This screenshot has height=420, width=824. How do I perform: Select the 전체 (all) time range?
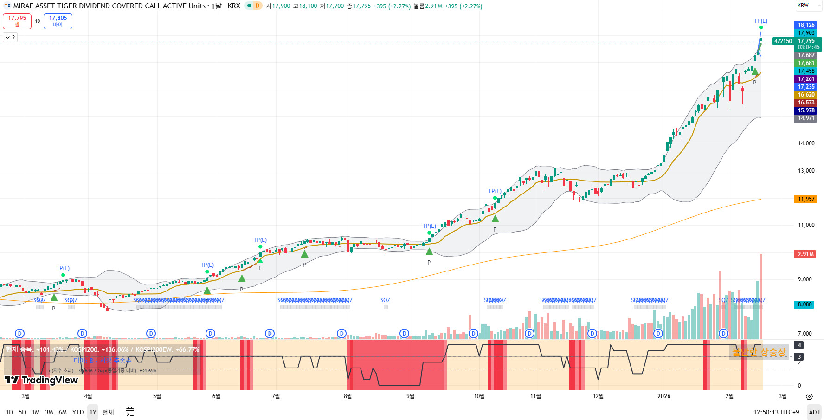[108, 412]
